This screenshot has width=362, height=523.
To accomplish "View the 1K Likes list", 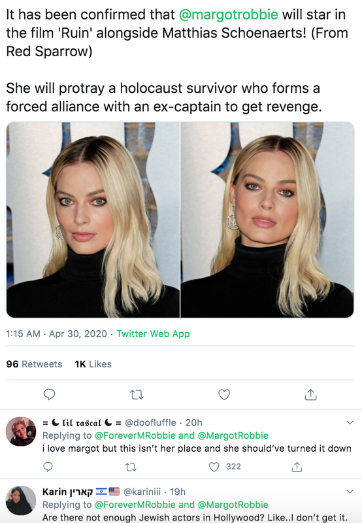I will tap(93, 364).
